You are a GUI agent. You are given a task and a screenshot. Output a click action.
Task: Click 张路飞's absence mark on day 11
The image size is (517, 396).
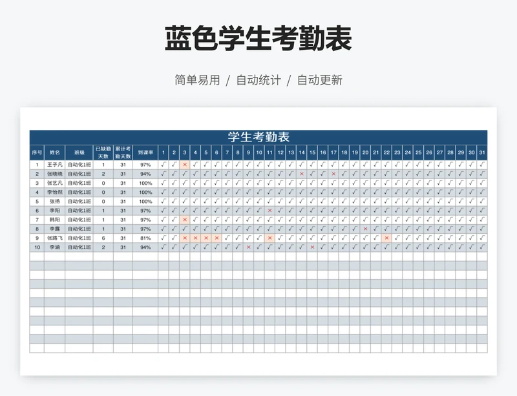(269, 238)
